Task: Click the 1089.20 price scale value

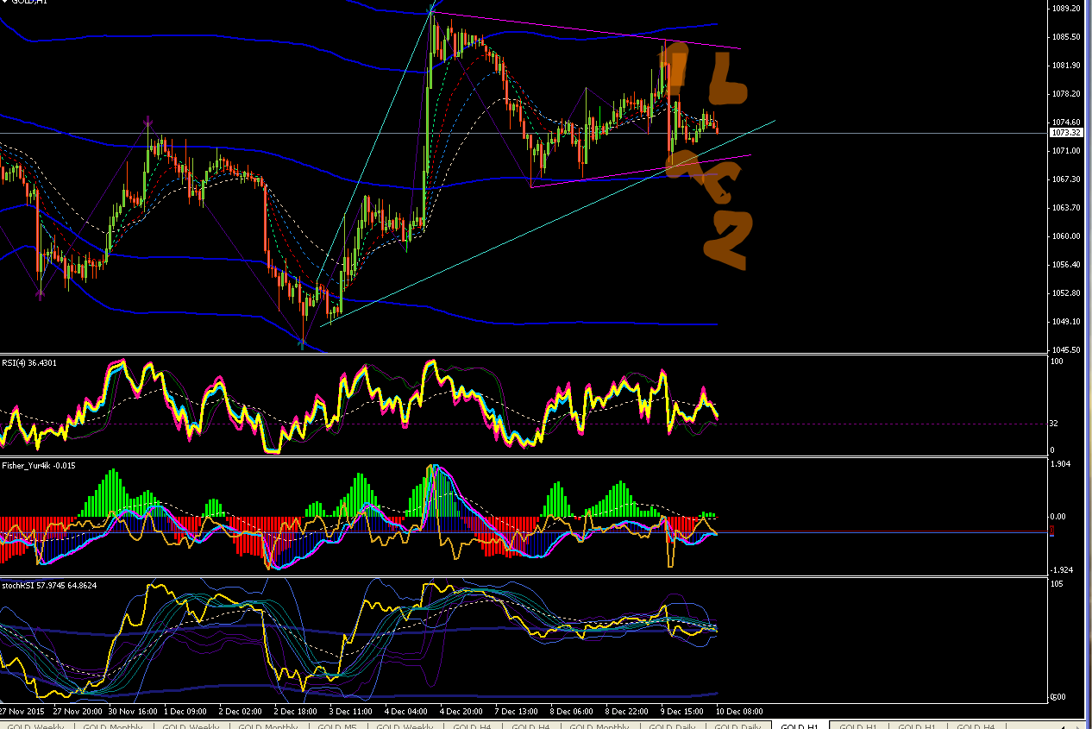Action: click(1066, 9)
